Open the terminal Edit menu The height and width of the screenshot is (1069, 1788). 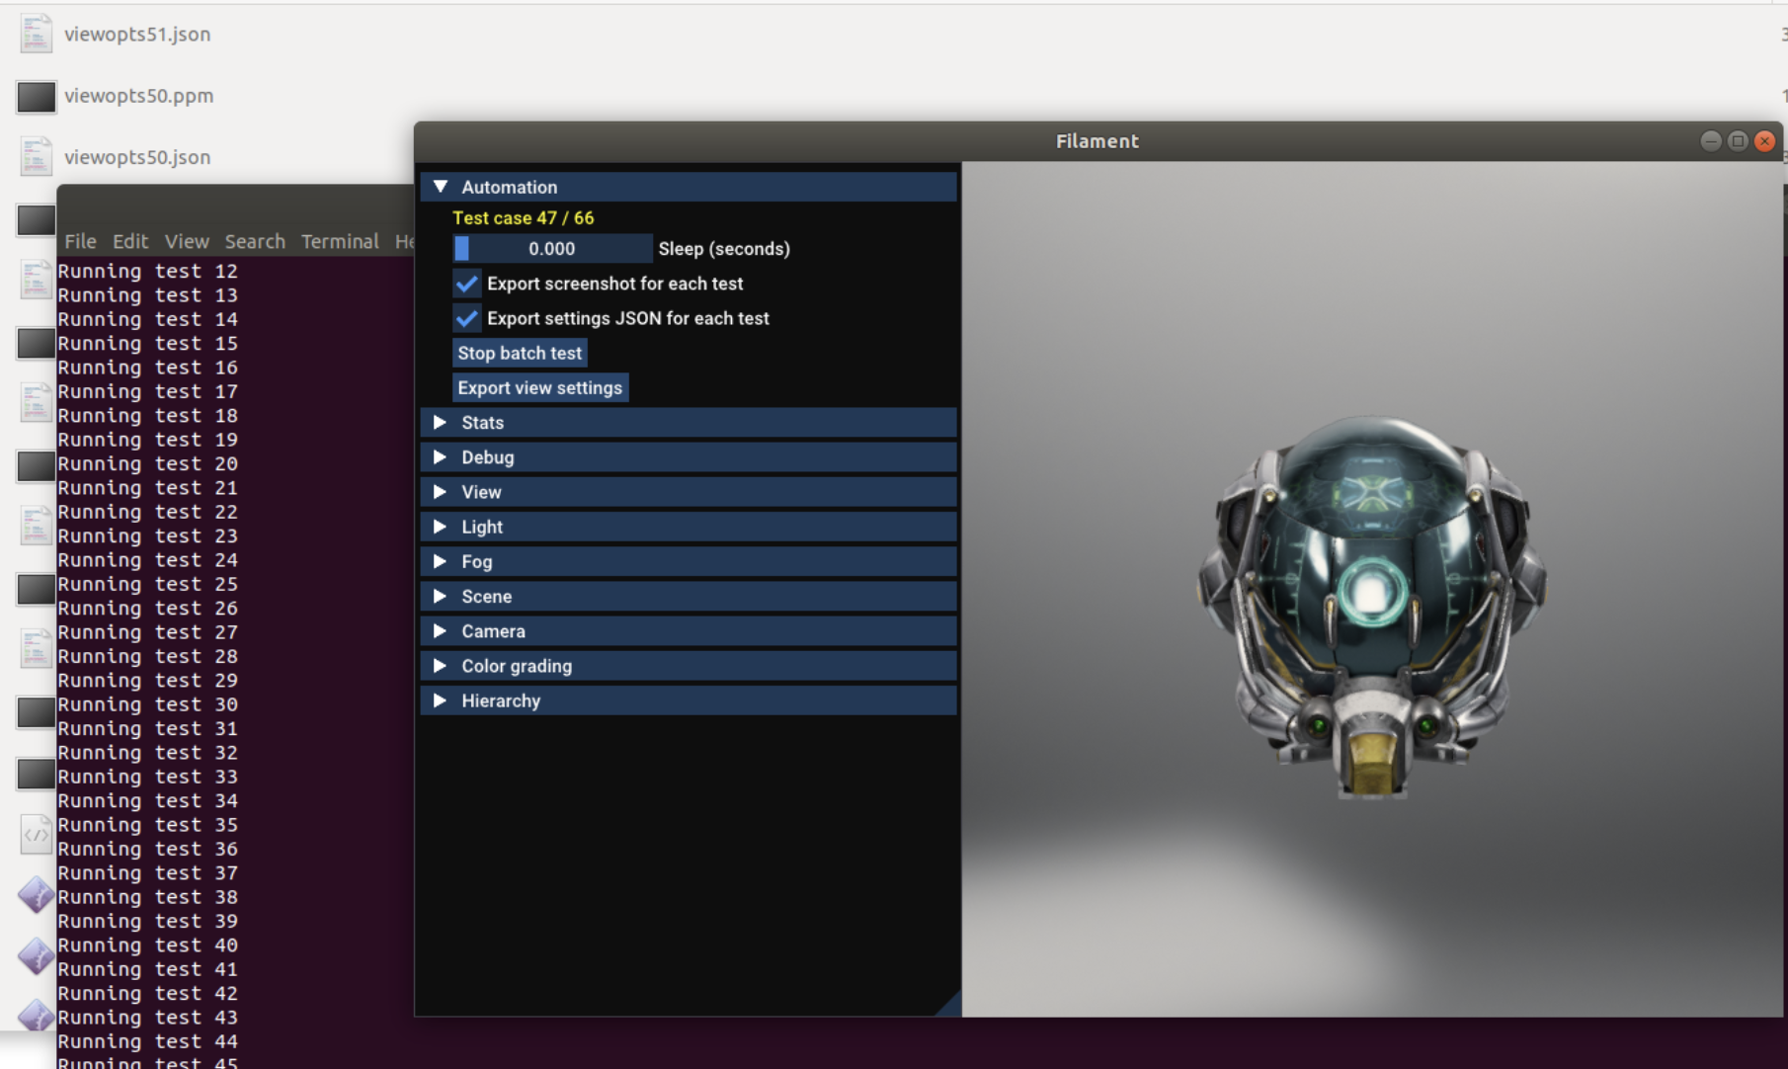tap(130, 241)
